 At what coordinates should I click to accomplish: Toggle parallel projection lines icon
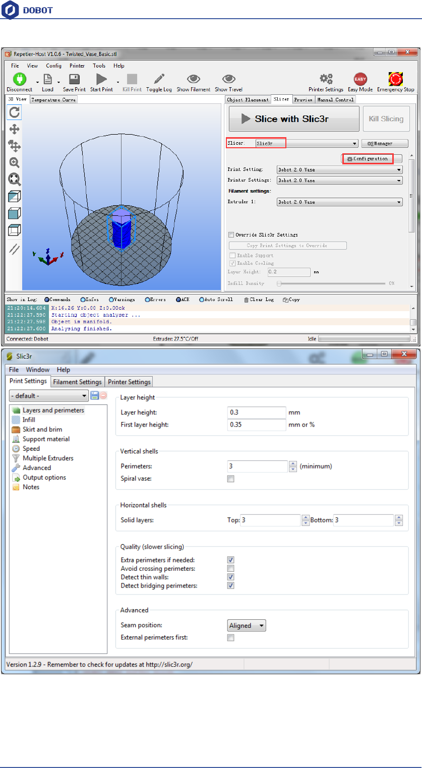coord(14,249)
